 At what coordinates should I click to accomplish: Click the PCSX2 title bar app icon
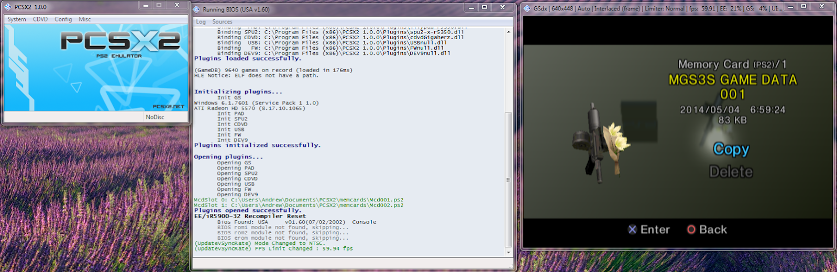[8, 7]
